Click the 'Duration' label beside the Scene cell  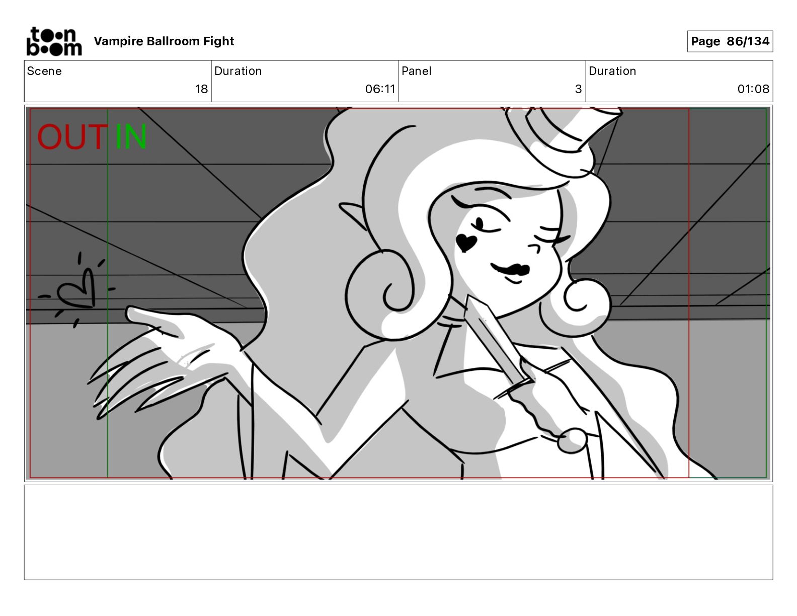click(238, 71)
